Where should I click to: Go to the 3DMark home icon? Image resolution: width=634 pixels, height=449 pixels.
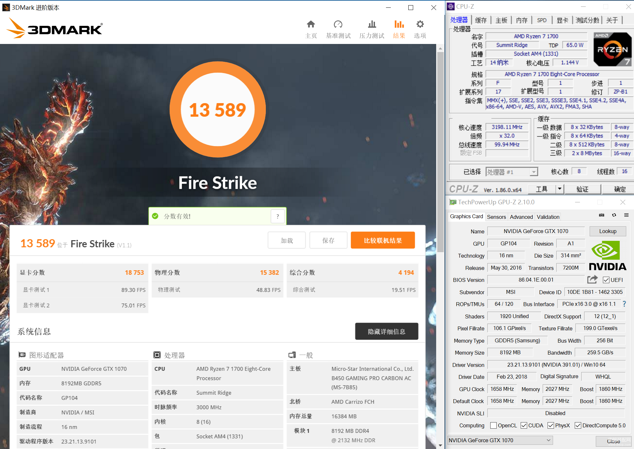[x=311, y=24]
